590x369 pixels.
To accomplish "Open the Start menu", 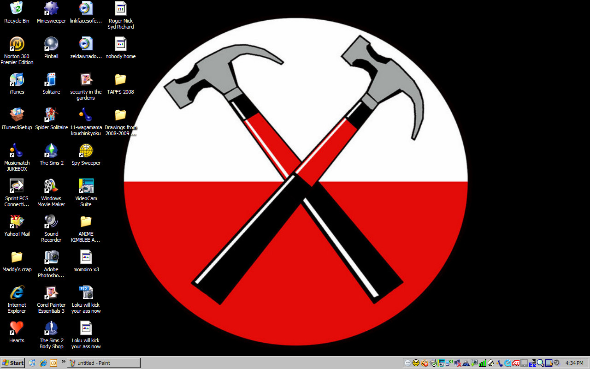I will click(13, 363).
